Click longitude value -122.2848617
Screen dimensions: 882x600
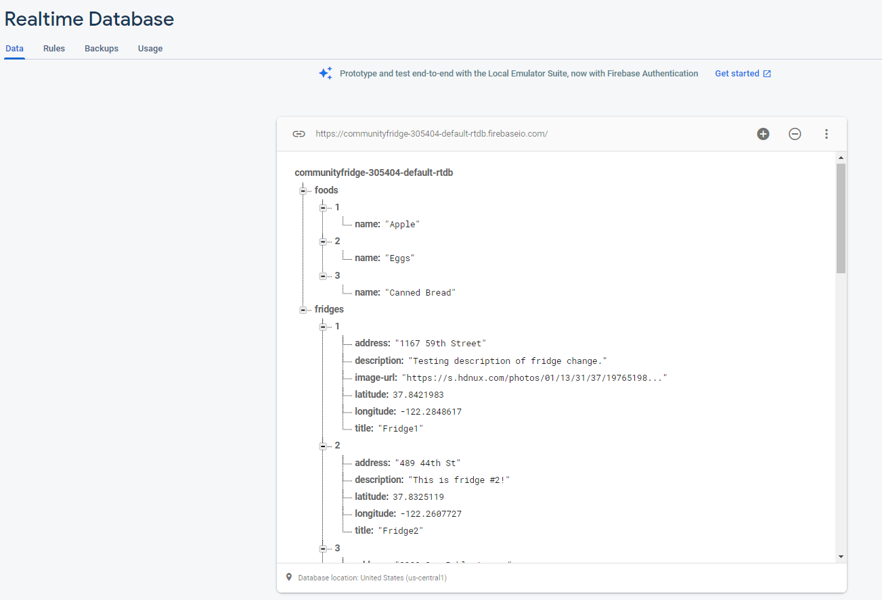click(x=431, y=412)
